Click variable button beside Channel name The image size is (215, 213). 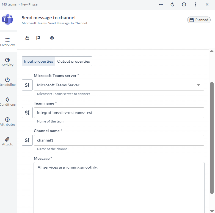(27, 140)
